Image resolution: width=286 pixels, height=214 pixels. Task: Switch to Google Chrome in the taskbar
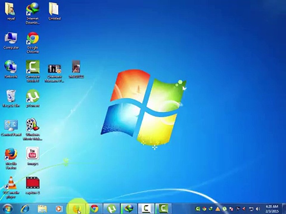pyautogui.click(x=94, y=209)
